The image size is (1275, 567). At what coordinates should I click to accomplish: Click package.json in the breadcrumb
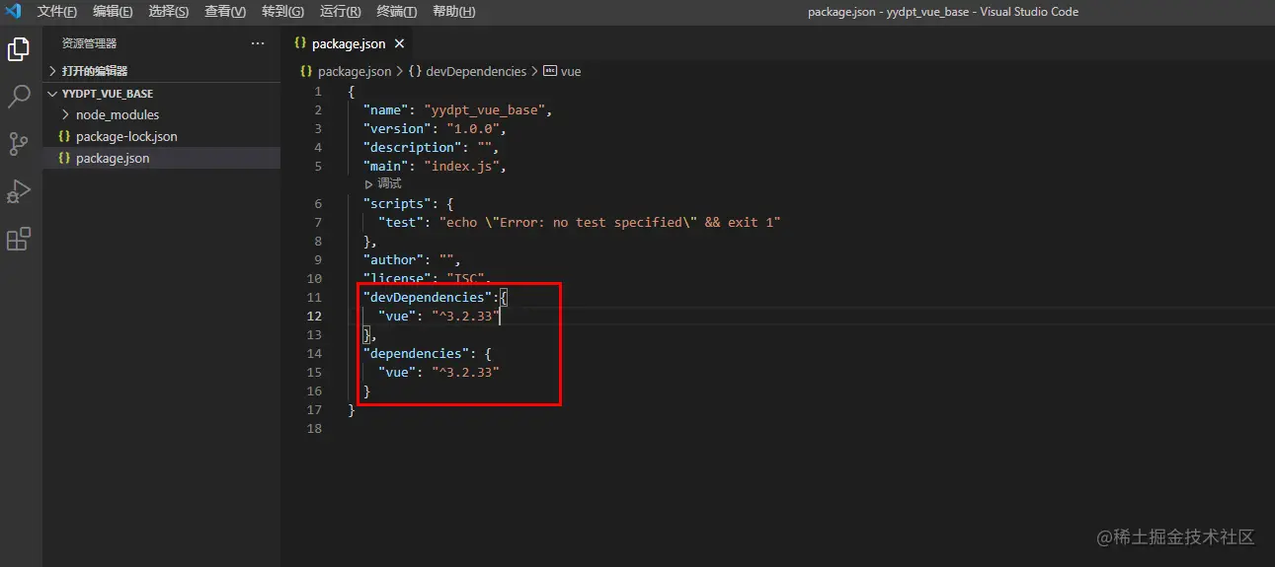(x=354, y=72)
